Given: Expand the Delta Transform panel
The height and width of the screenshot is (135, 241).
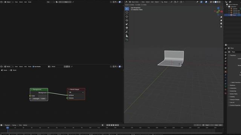Looking at the screenshot, I should pyautogui.click(x=235, y=82).
